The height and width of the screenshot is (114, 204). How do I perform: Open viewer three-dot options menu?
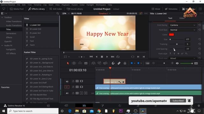[x=146, y=13]
